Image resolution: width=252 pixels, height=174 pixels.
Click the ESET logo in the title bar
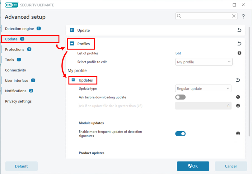click(x=12, y=5)
